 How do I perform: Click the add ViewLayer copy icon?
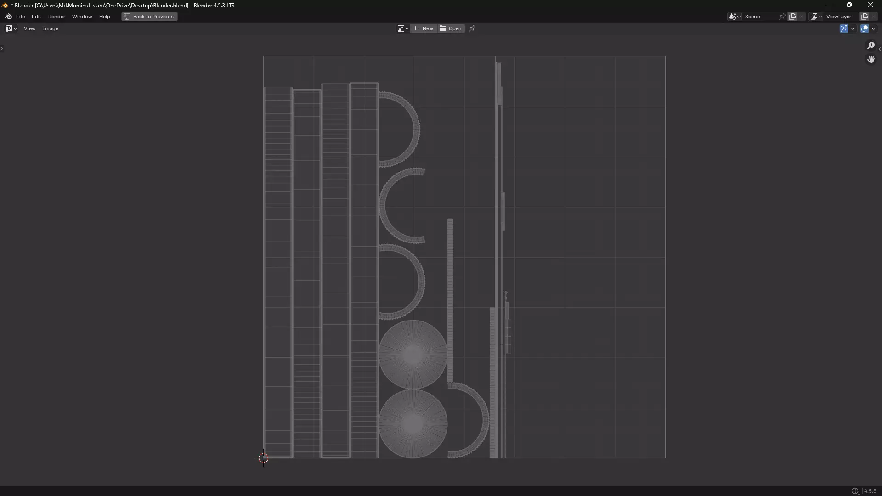click(864, 17)
